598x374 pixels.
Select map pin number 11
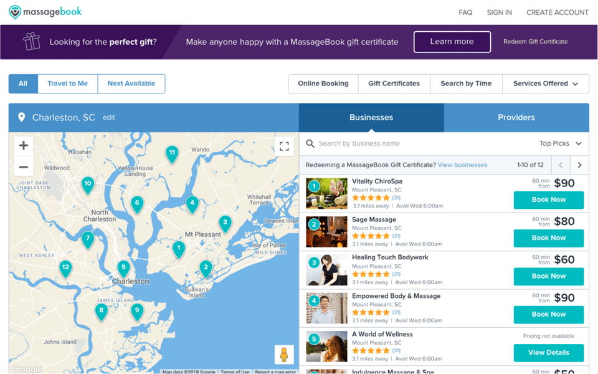(172, 153)
